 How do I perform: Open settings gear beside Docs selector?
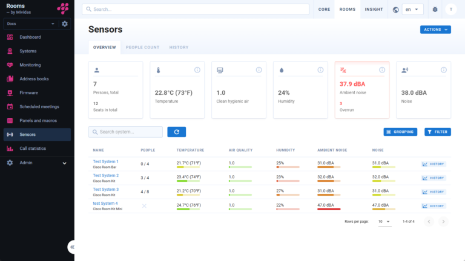tap(65, 24)
